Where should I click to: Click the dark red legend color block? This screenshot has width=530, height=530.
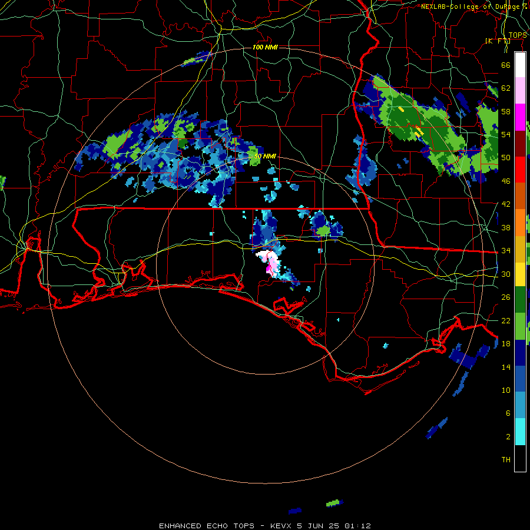click(520, 143)
